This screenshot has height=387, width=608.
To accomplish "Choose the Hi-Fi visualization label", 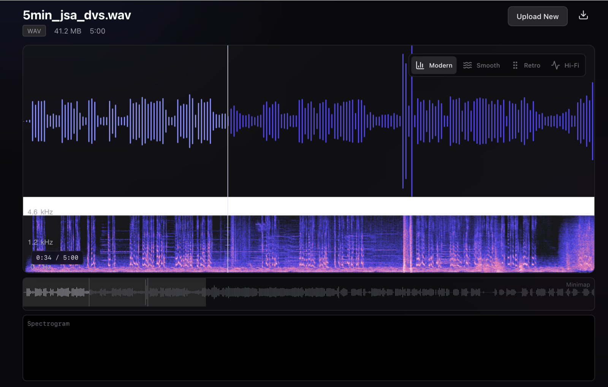I will click(x=572, y=65).
